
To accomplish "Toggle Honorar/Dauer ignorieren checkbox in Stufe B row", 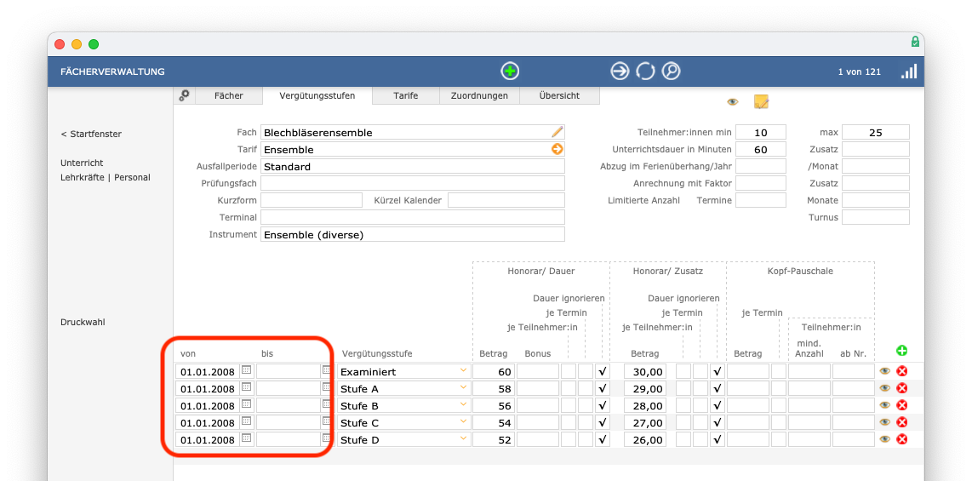I will tap(602, 406).
